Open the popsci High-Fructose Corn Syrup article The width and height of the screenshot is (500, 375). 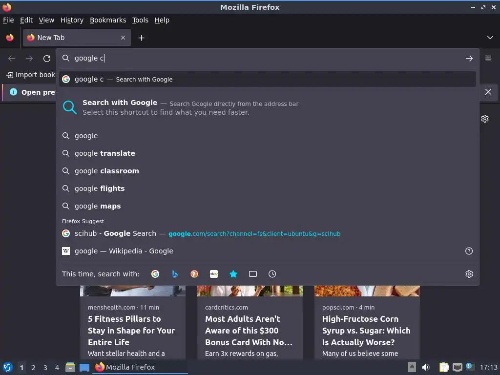pyautogui.click(x=366, y=331)
